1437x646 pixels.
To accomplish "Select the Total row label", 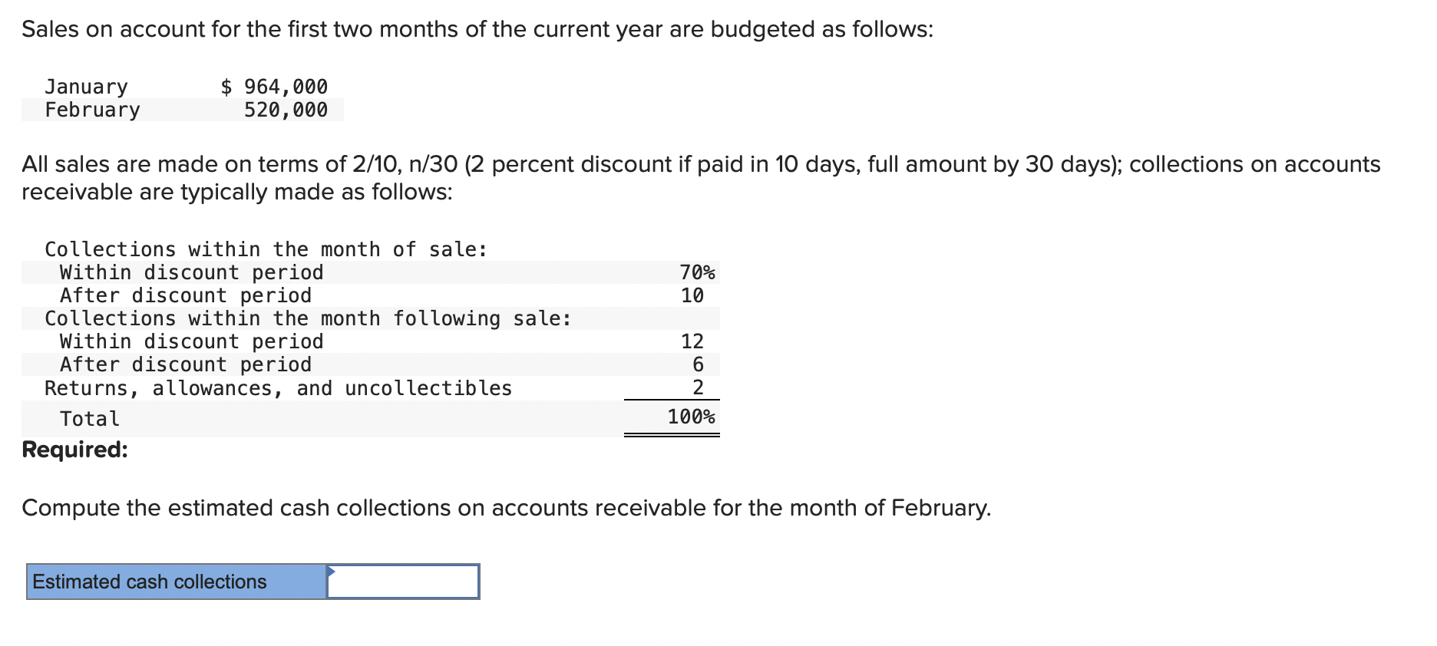I will pyautogui.click(x=89, y=417).
